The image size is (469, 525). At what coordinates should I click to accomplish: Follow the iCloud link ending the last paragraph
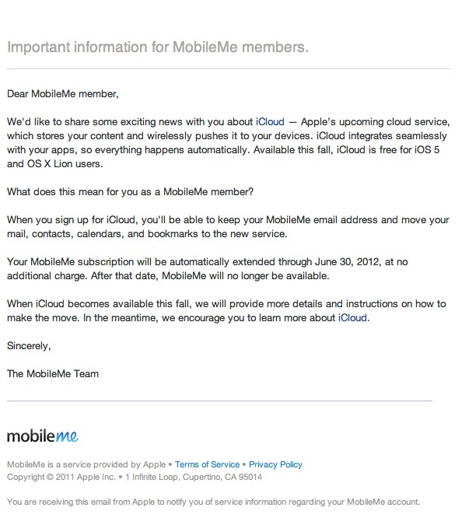[x=352, y=317]
